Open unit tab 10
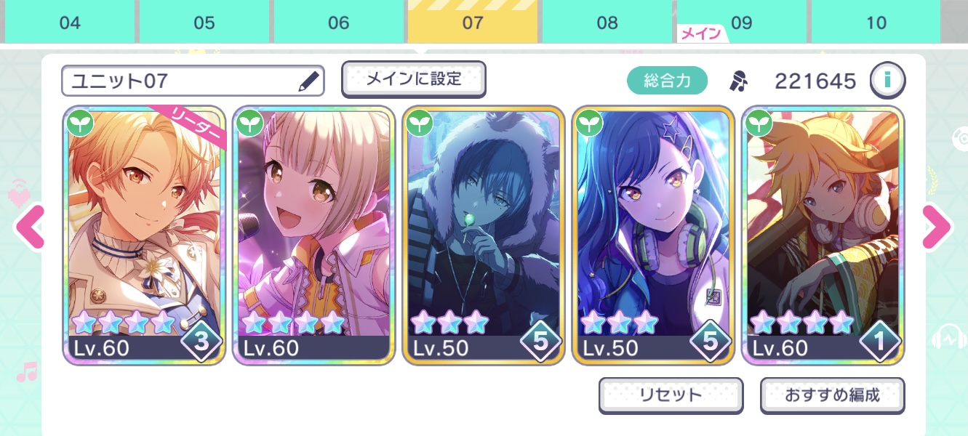This screenshot has width=968, height=436. [876, 23]
